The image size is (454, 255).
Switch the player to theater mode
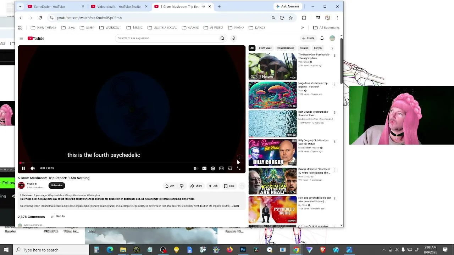[221, 169]
